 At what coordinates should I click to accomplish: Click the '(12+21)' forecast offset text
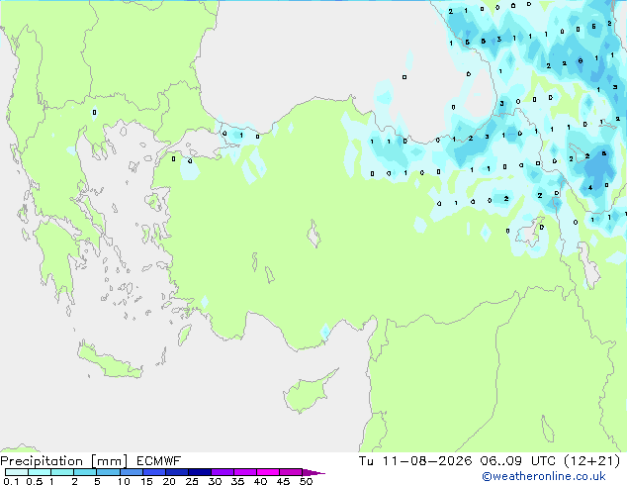pos(591,461)
